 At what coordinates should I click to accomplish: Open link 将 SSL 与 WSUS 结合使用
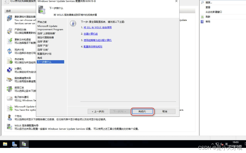pos(98,28)
